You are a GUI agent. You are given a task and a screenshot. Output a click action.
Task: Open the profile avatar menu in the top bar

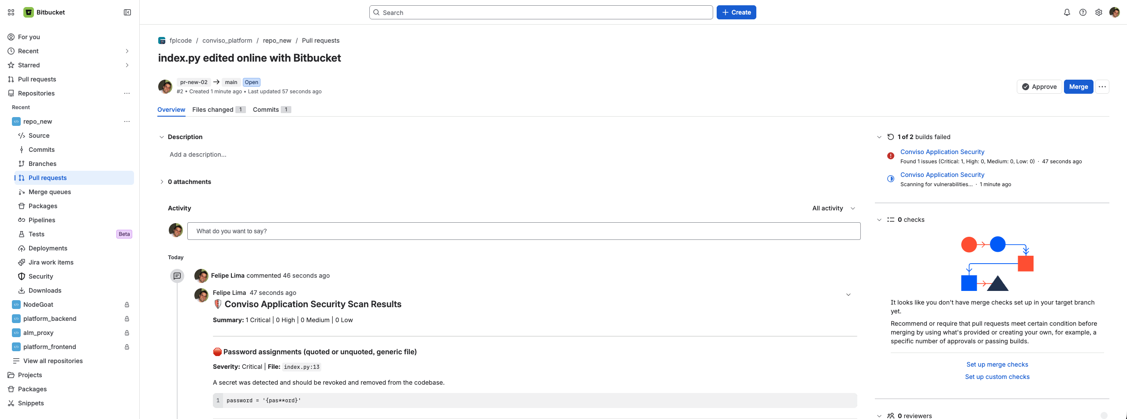[1115, 12]
